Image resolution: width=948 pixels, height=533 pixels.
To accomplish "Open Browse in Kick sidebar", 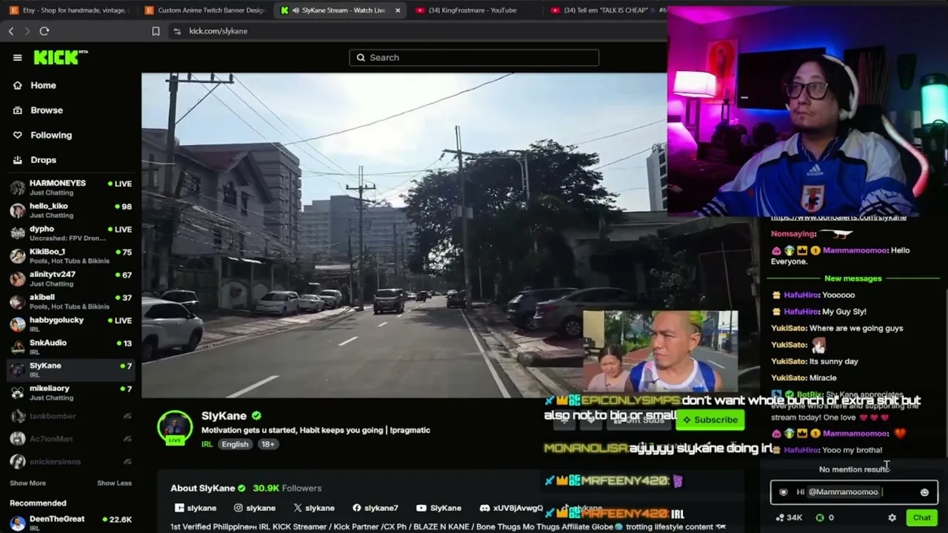I will click(46, 110).
